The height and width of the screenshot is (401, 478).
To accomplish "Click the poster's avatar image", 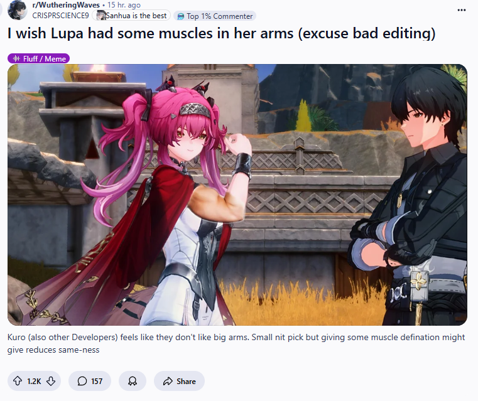I will [17, 10].
